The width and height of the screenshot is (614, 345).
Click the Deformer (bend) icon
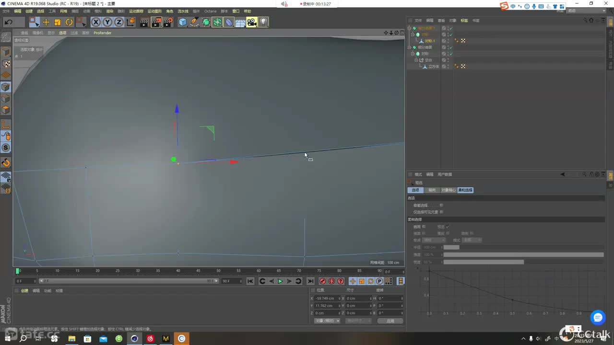pyautogui.click(x=229, y=22)
